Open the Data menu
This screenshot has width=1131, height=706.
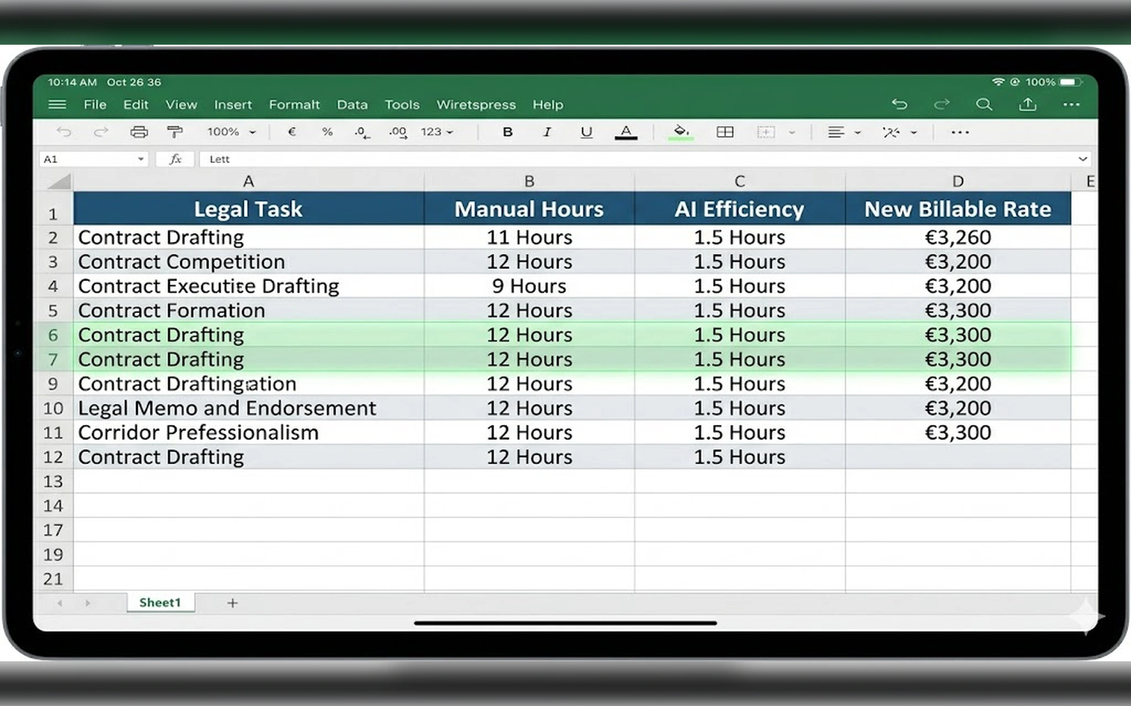coord(352,104)
